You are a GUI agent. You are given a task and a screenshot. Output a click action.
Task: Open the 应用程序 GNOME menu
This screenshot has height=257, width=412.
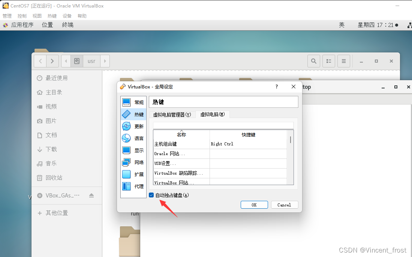(18, 25)
